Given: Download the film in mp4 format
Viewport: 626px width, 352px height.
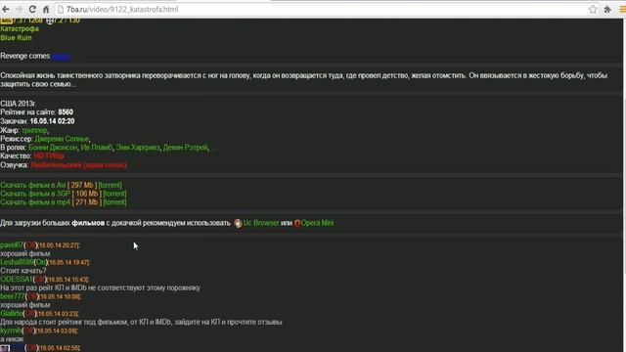Looking at the screenshot, I should (35, 202).
